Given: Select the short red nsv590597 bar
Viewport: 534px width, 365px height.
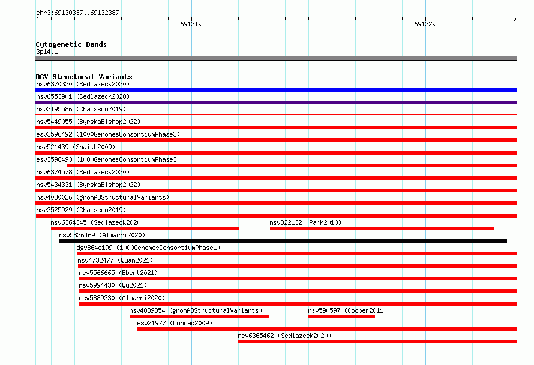Looking at the screenshot, I should [x=341, y=316].
